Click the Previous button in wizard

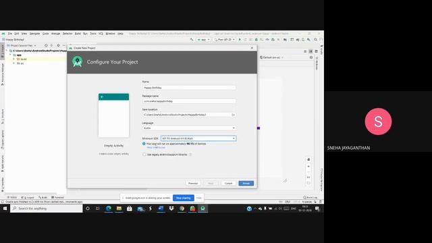coord(193,183)
